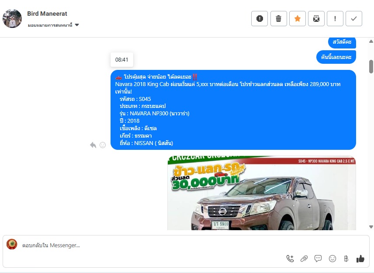374x273 pixels.
Task: Flag conversation with exclamation mark icon
Action: [335, 19]
